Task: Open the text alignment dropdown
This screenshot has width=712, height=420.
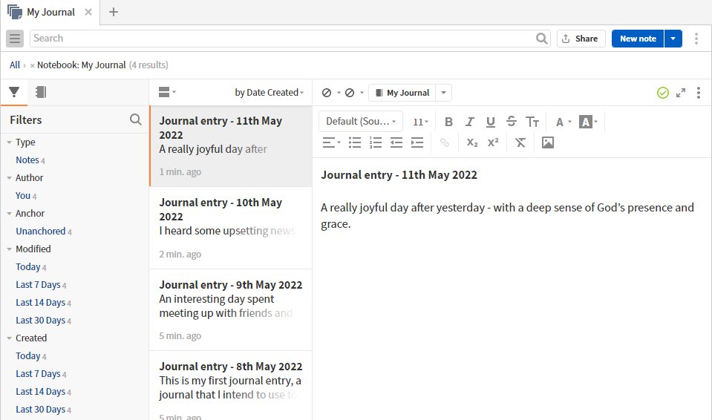Action: tap(331, 142)
